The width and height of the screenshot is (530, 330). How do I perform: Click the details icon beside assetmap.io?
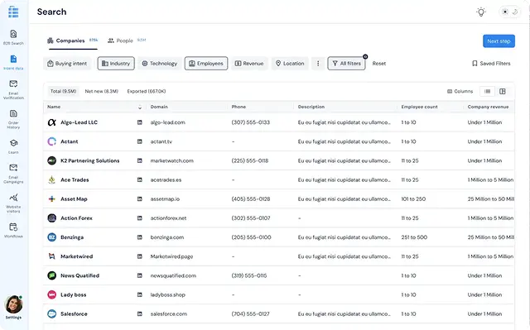coord(140,199)
